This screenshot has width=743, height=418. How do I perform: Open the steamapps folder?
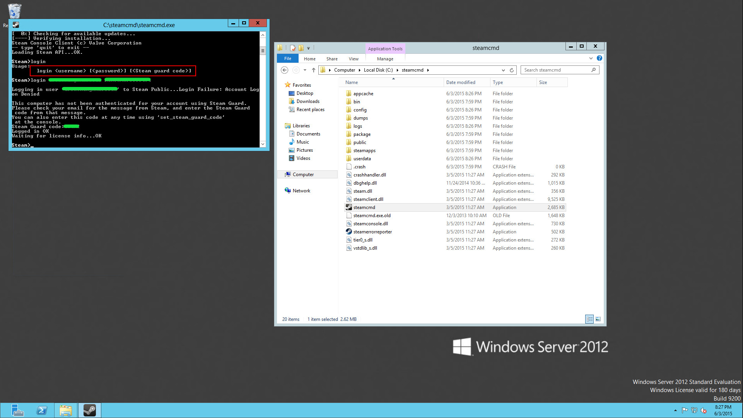[364, 150]
